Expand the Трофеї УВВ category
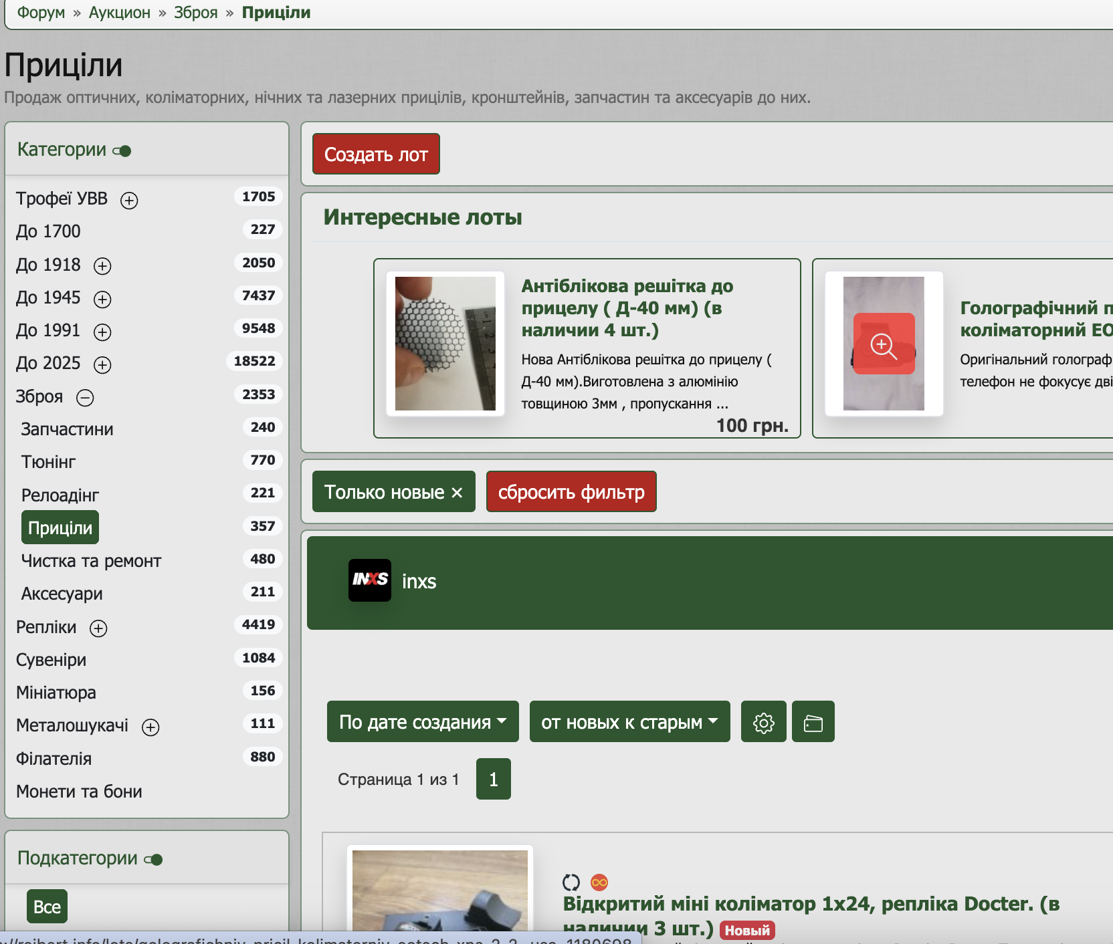Screen dimensions: 1113x944 (129, 201)
